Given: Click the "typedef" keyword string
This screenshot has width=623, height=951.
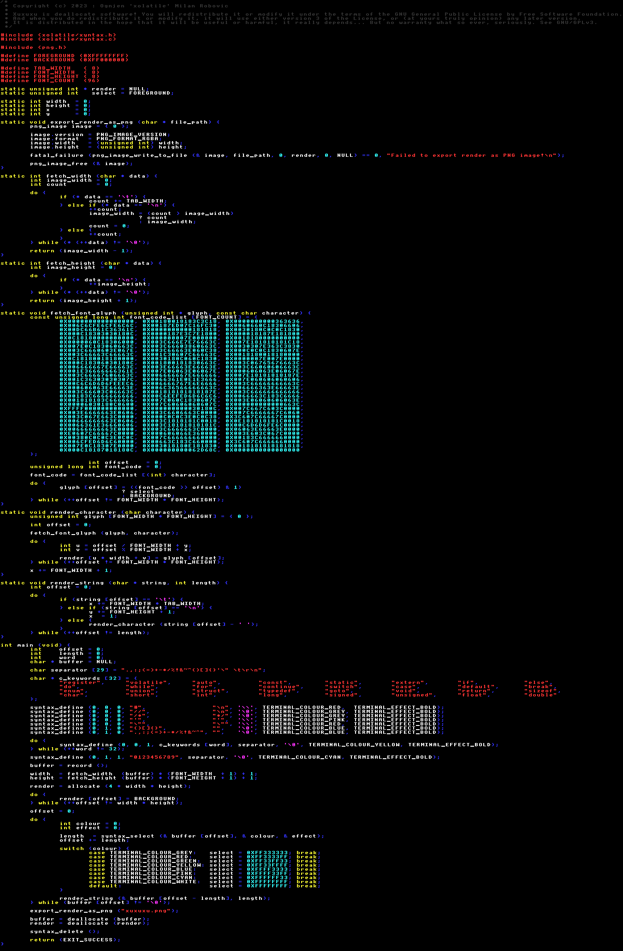Looking at the screenshot, I should coord(279,691).
